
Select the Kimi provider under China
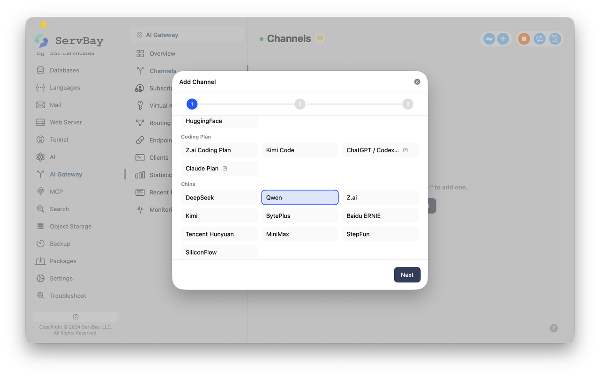[219, 216]
